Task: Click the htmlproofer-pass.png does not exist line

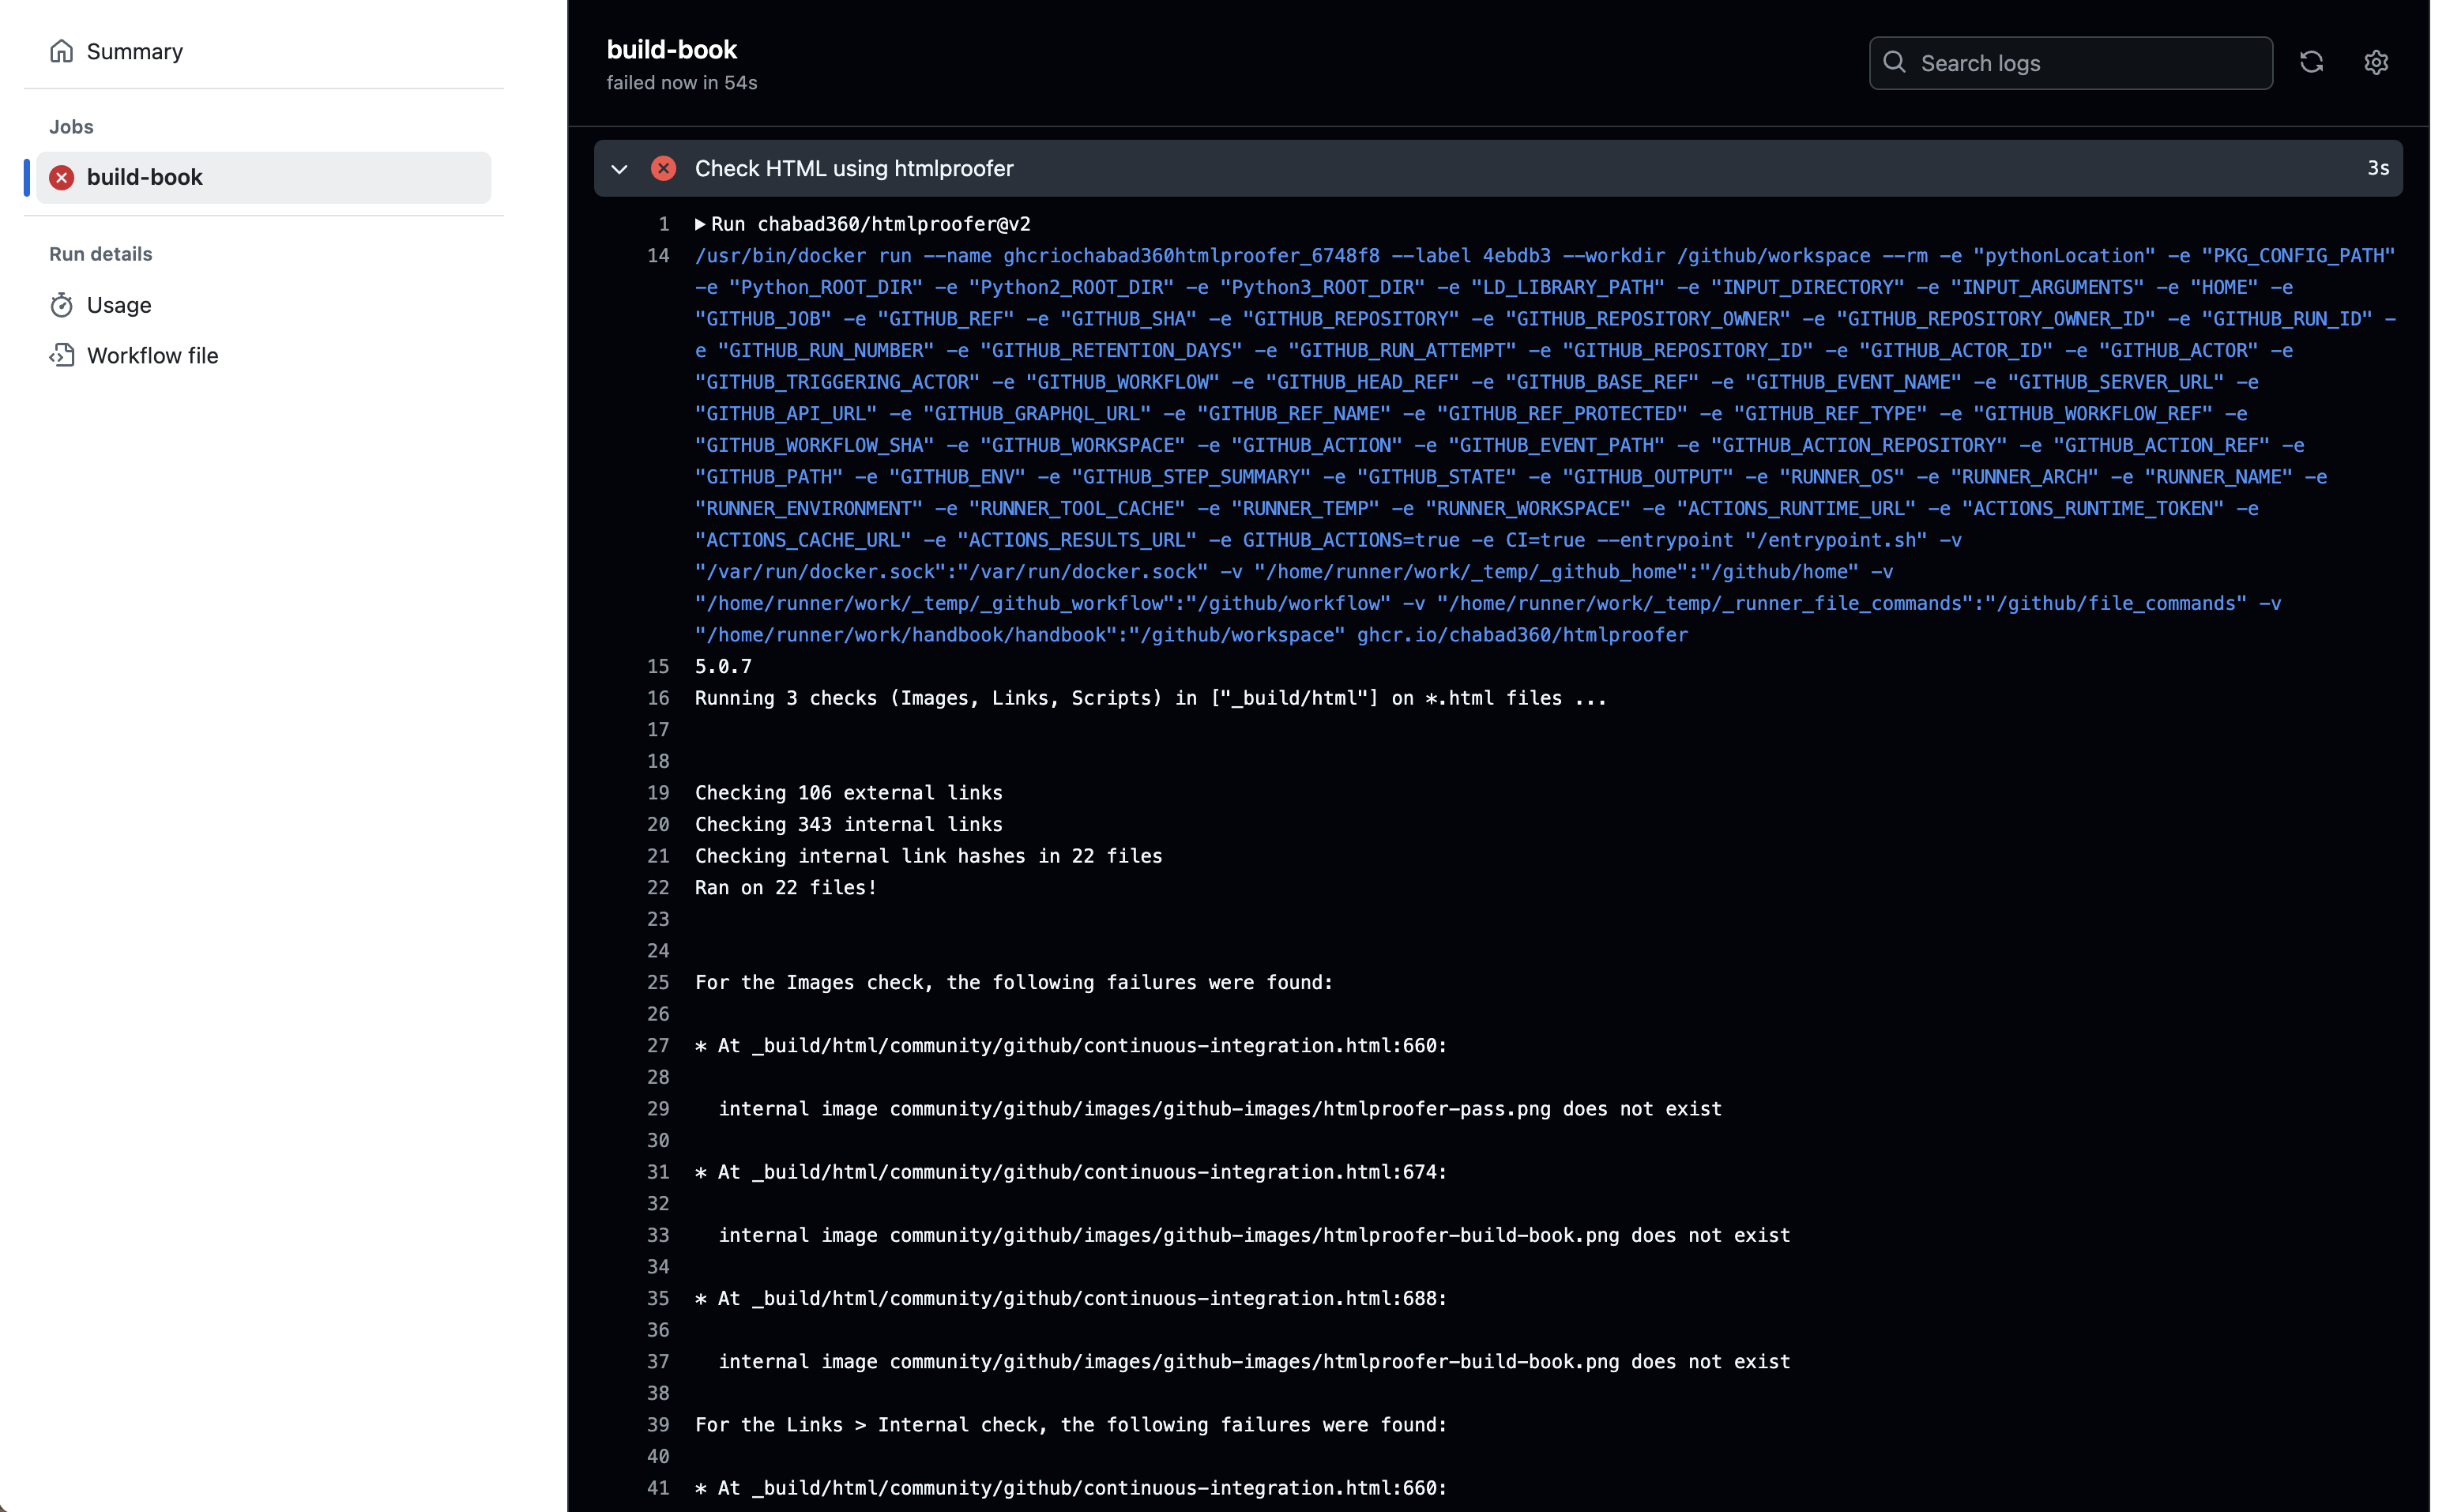Action: pyautogui.click(x=1220, y=1109)
